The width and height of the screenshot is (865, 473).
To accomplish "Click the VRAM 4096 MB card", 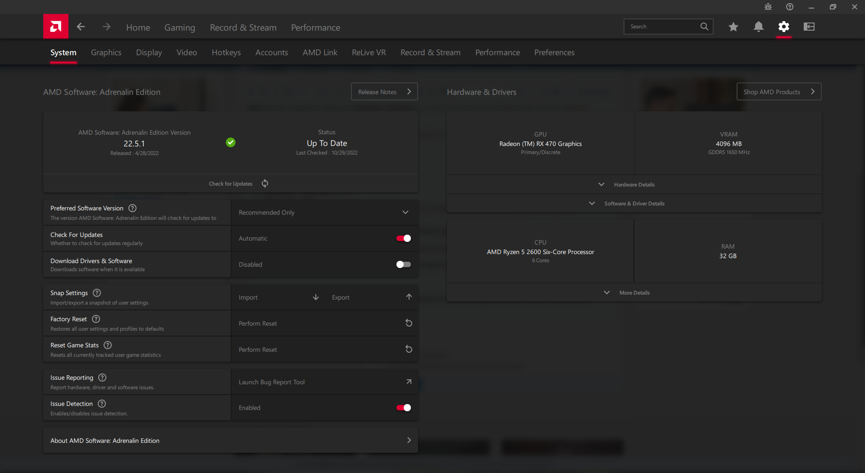I will 728,143.
